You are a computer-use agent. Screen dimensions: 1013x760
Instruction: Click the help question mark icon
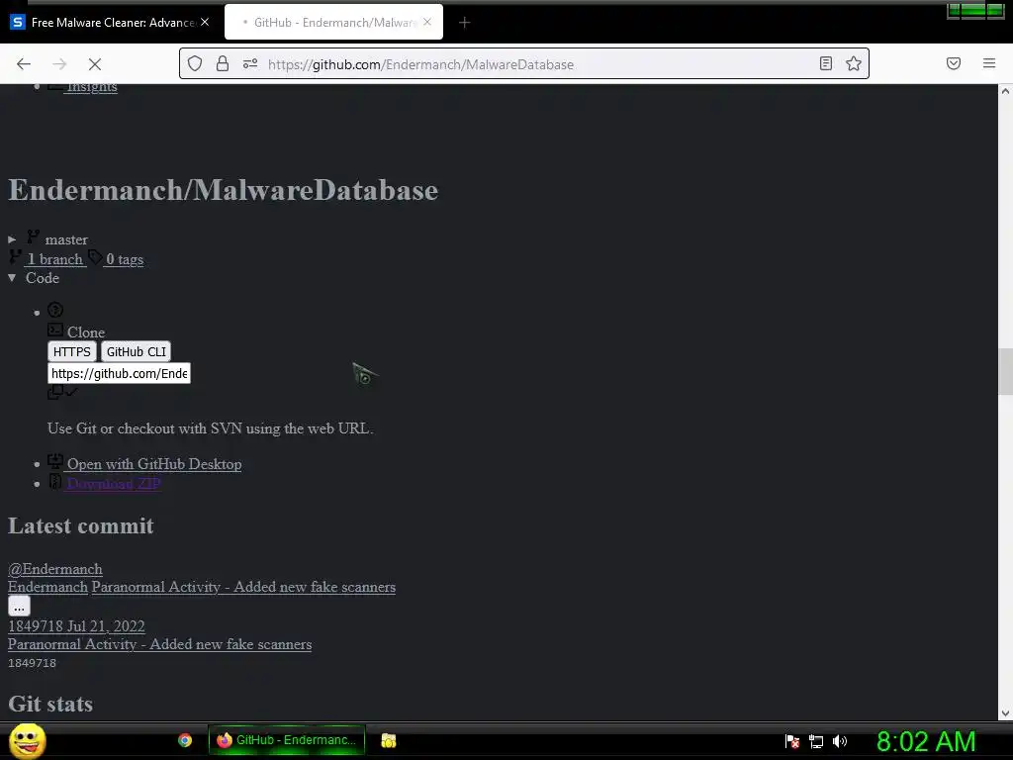[55, 310]
